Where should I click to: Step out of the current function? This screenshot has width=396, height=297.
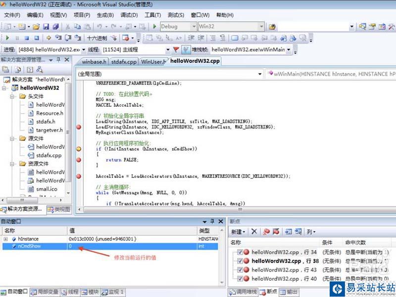(x=78, y=38)
